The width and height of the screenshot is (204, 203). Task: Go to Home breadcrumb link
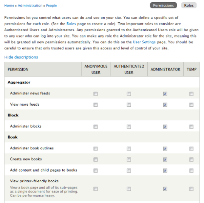click(9, 6)
